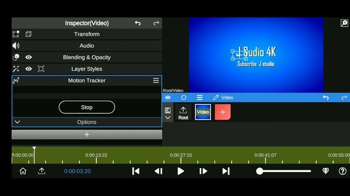Select the 3D cube transform icon
350x196 pixels.
pos(28,34)
